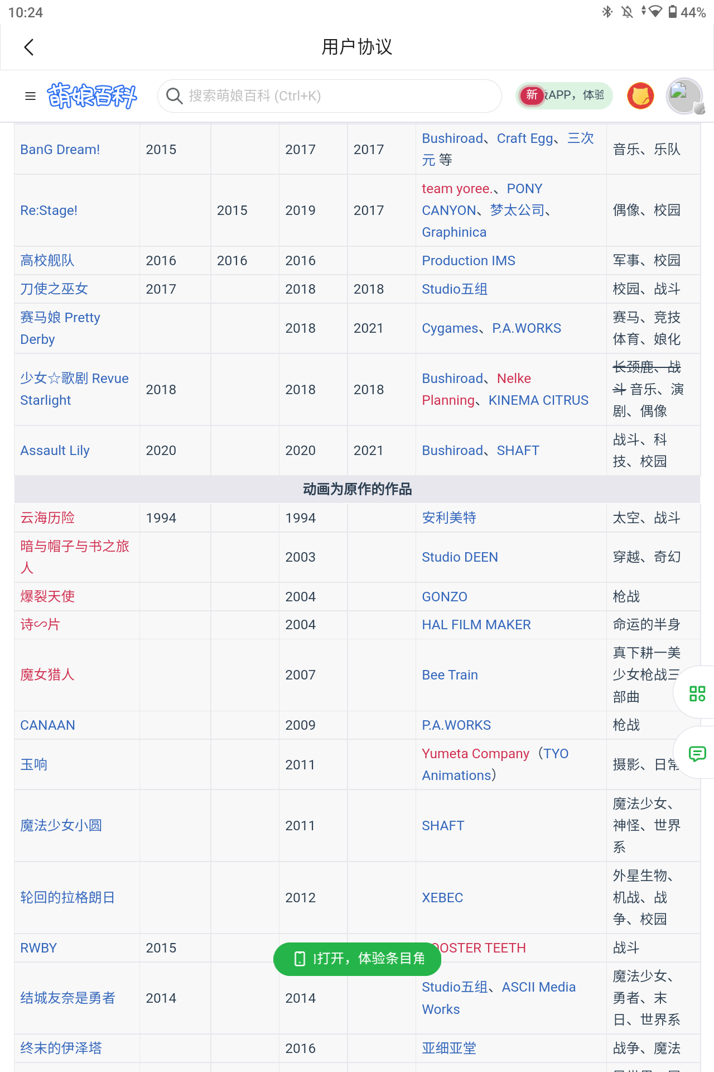Open 赛马娘 Pretty Derby link
Viewport: 714px width, 1072px height.
coord(60,328)
